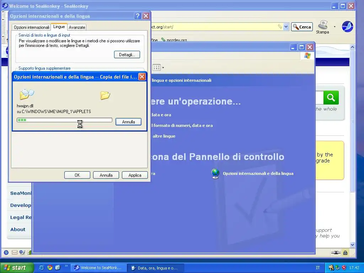Click the Cerca search button in SeaMonkey

(x=302, y=27)
